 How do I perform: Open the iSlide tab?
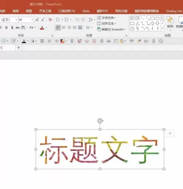point(86,11)
